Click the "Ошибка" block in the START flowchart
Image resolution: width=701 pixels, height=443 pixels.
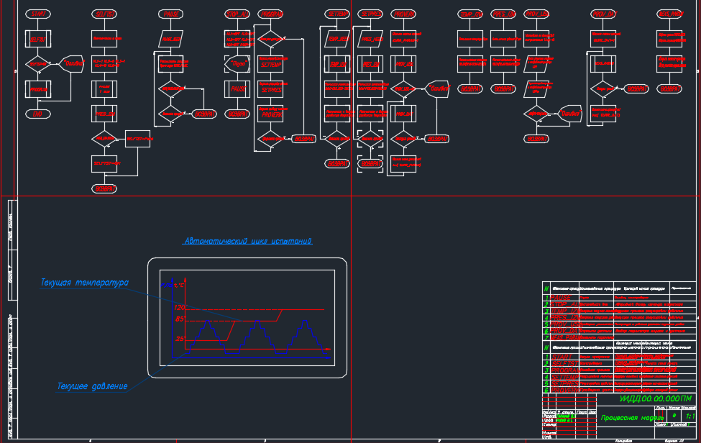tap(73, 63)
